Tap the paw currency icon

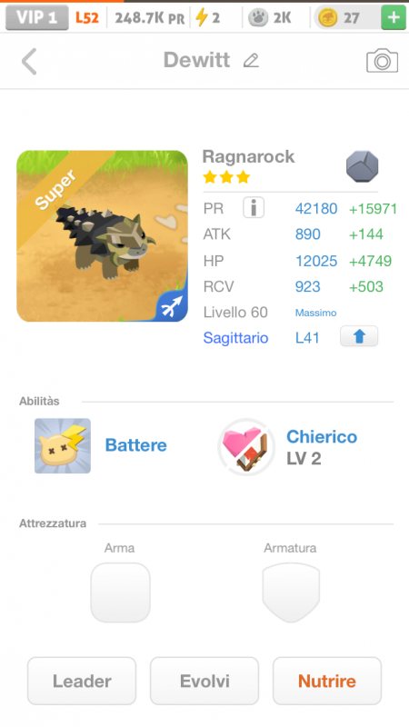click(x=258, y=18)
